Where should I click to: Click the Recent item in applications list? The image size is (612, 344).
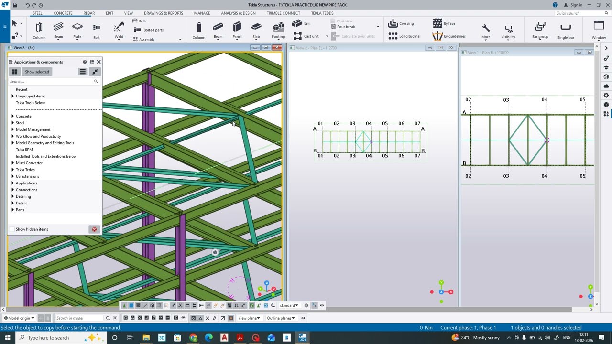coord(22,89)
